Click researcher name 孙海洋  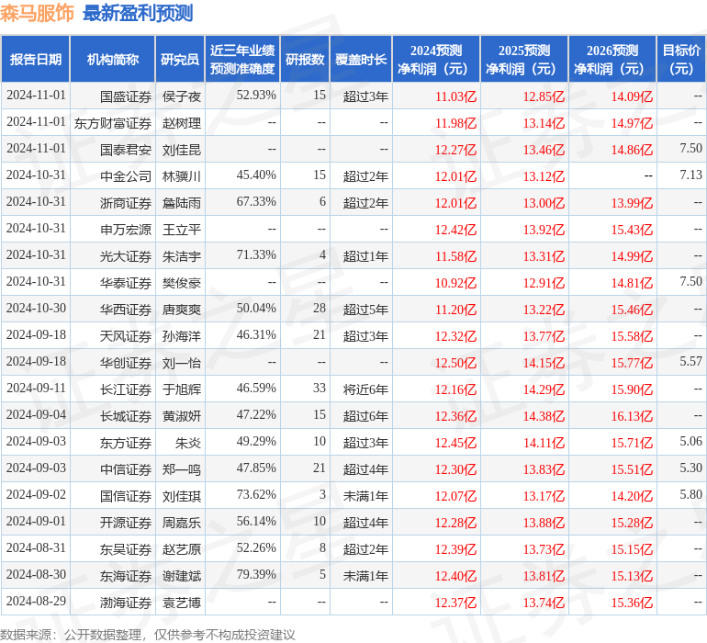182,335
